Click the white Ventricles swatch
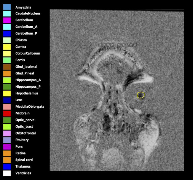193x180 pixels. (7, 173)
